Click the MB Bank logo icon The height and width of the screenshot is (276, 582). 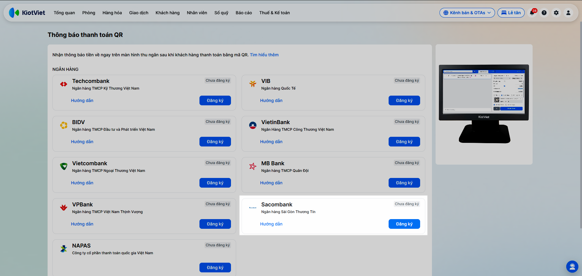click(x=253, y=166)
